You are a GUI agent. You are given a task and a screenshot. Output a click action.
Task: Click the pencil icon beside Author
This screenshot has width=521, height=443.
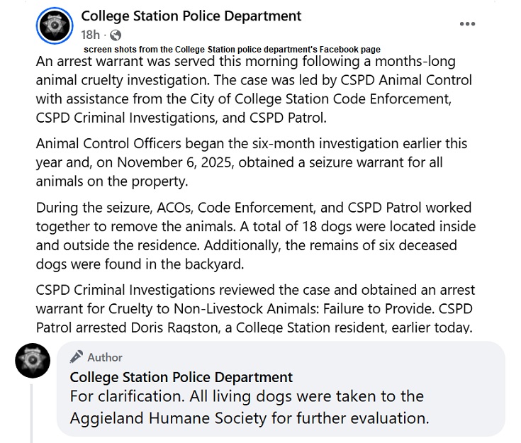pos(77,357)
